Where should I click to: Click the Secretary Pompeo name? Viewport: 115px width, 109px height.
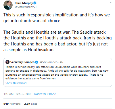22,62
